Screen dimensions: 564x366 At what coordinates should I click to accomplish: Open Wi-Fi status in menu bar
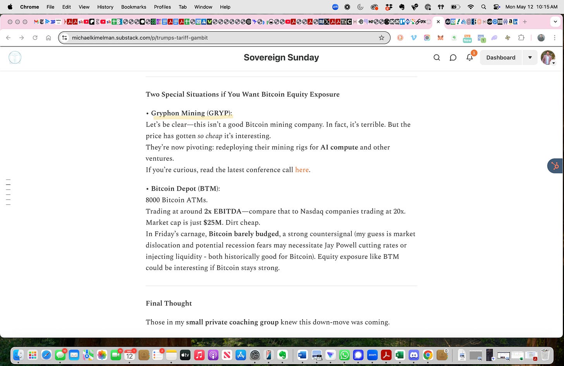click(471, 7)
